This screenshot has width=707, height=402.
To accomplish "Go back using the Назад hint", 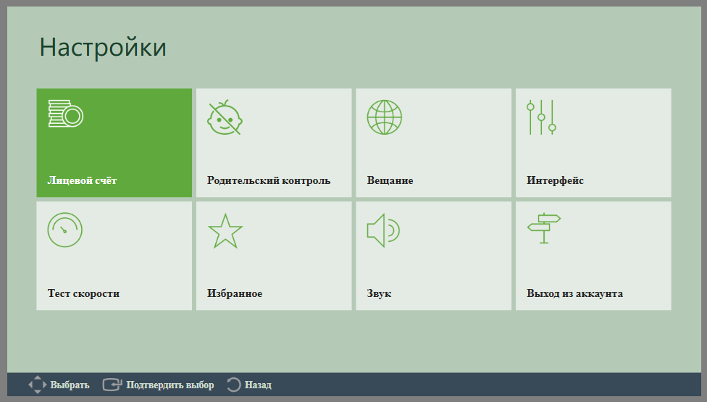I will (x=249, y=385).
